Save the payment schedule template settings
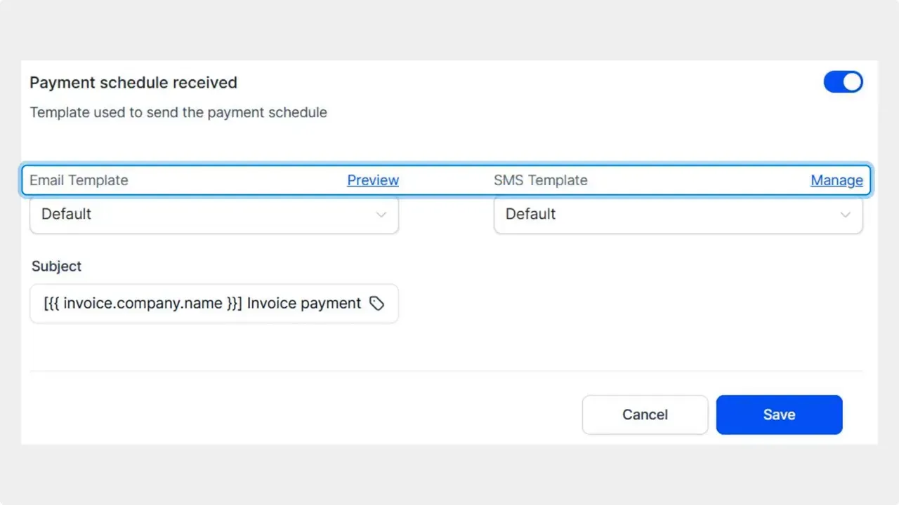This screenshot has width=899, height=505. pyautogui.click(x=779, y=415)
